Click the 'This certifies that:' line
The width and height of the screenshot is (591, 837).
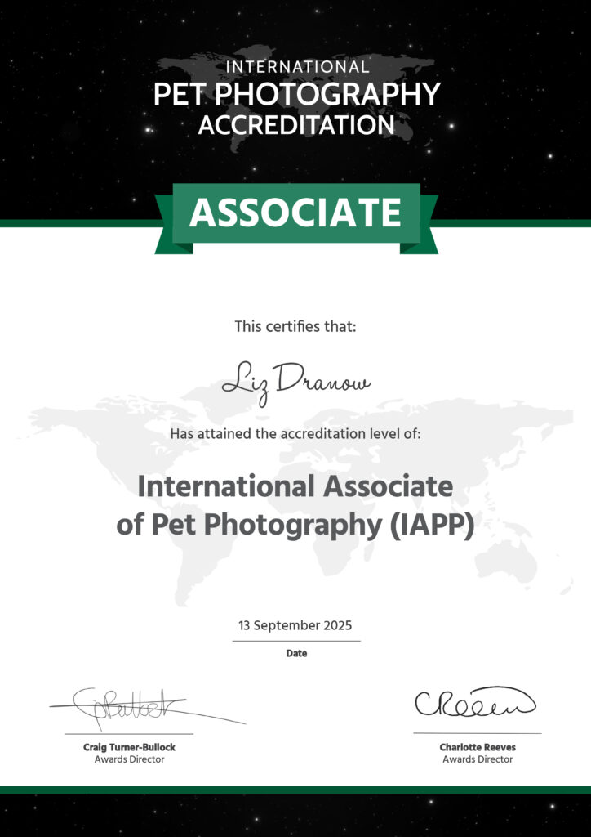click(295, 327)
